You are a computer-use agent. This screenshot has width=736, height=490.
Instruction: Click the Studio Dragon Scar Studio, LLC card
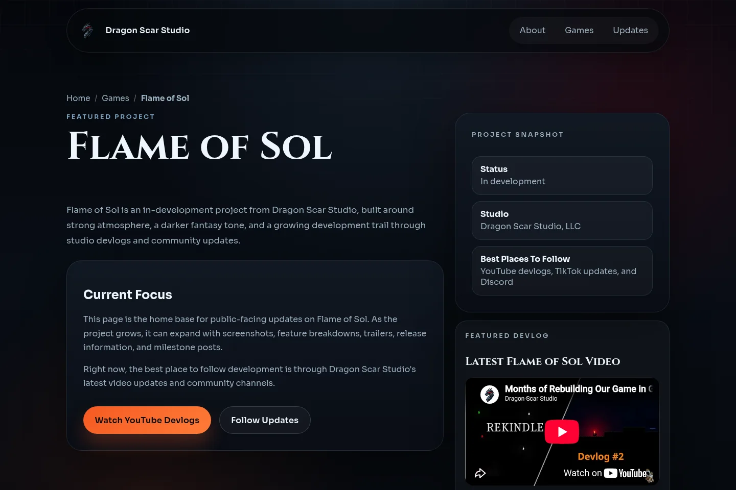(562, 220)
